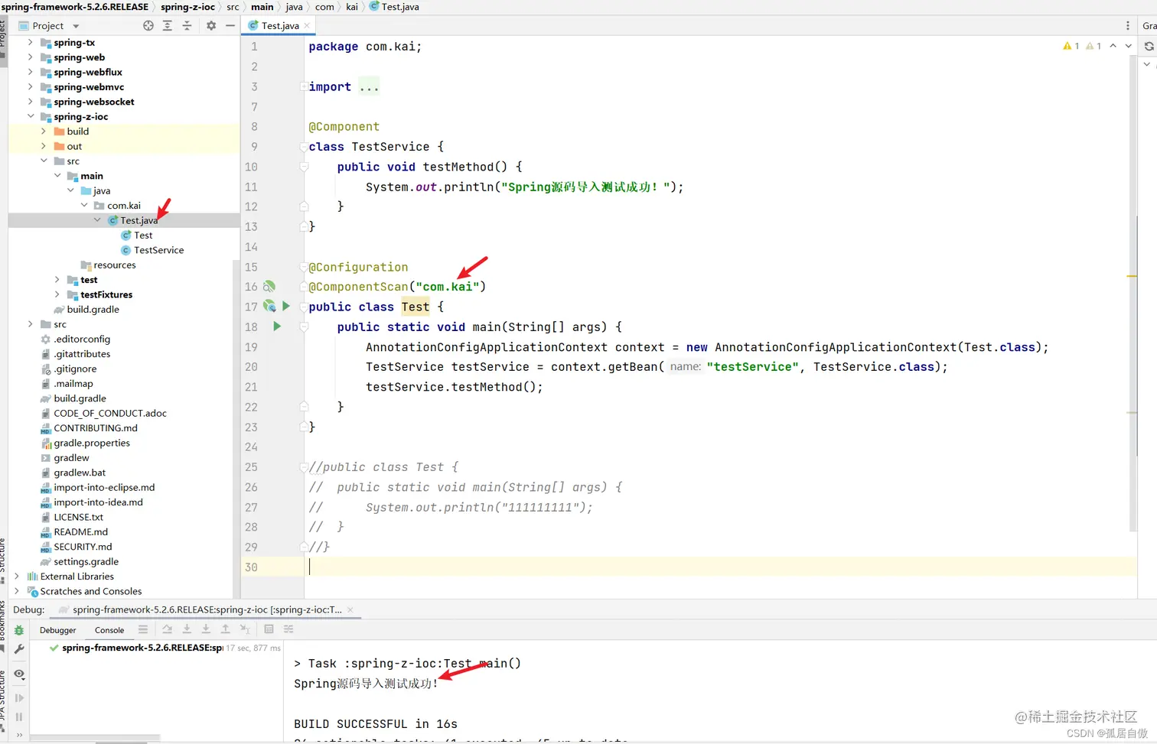Image resolution: width=1157 pixels, height=744 pixels.
Task: Collapse all in Project panel
Action: (x=187, y=25)
